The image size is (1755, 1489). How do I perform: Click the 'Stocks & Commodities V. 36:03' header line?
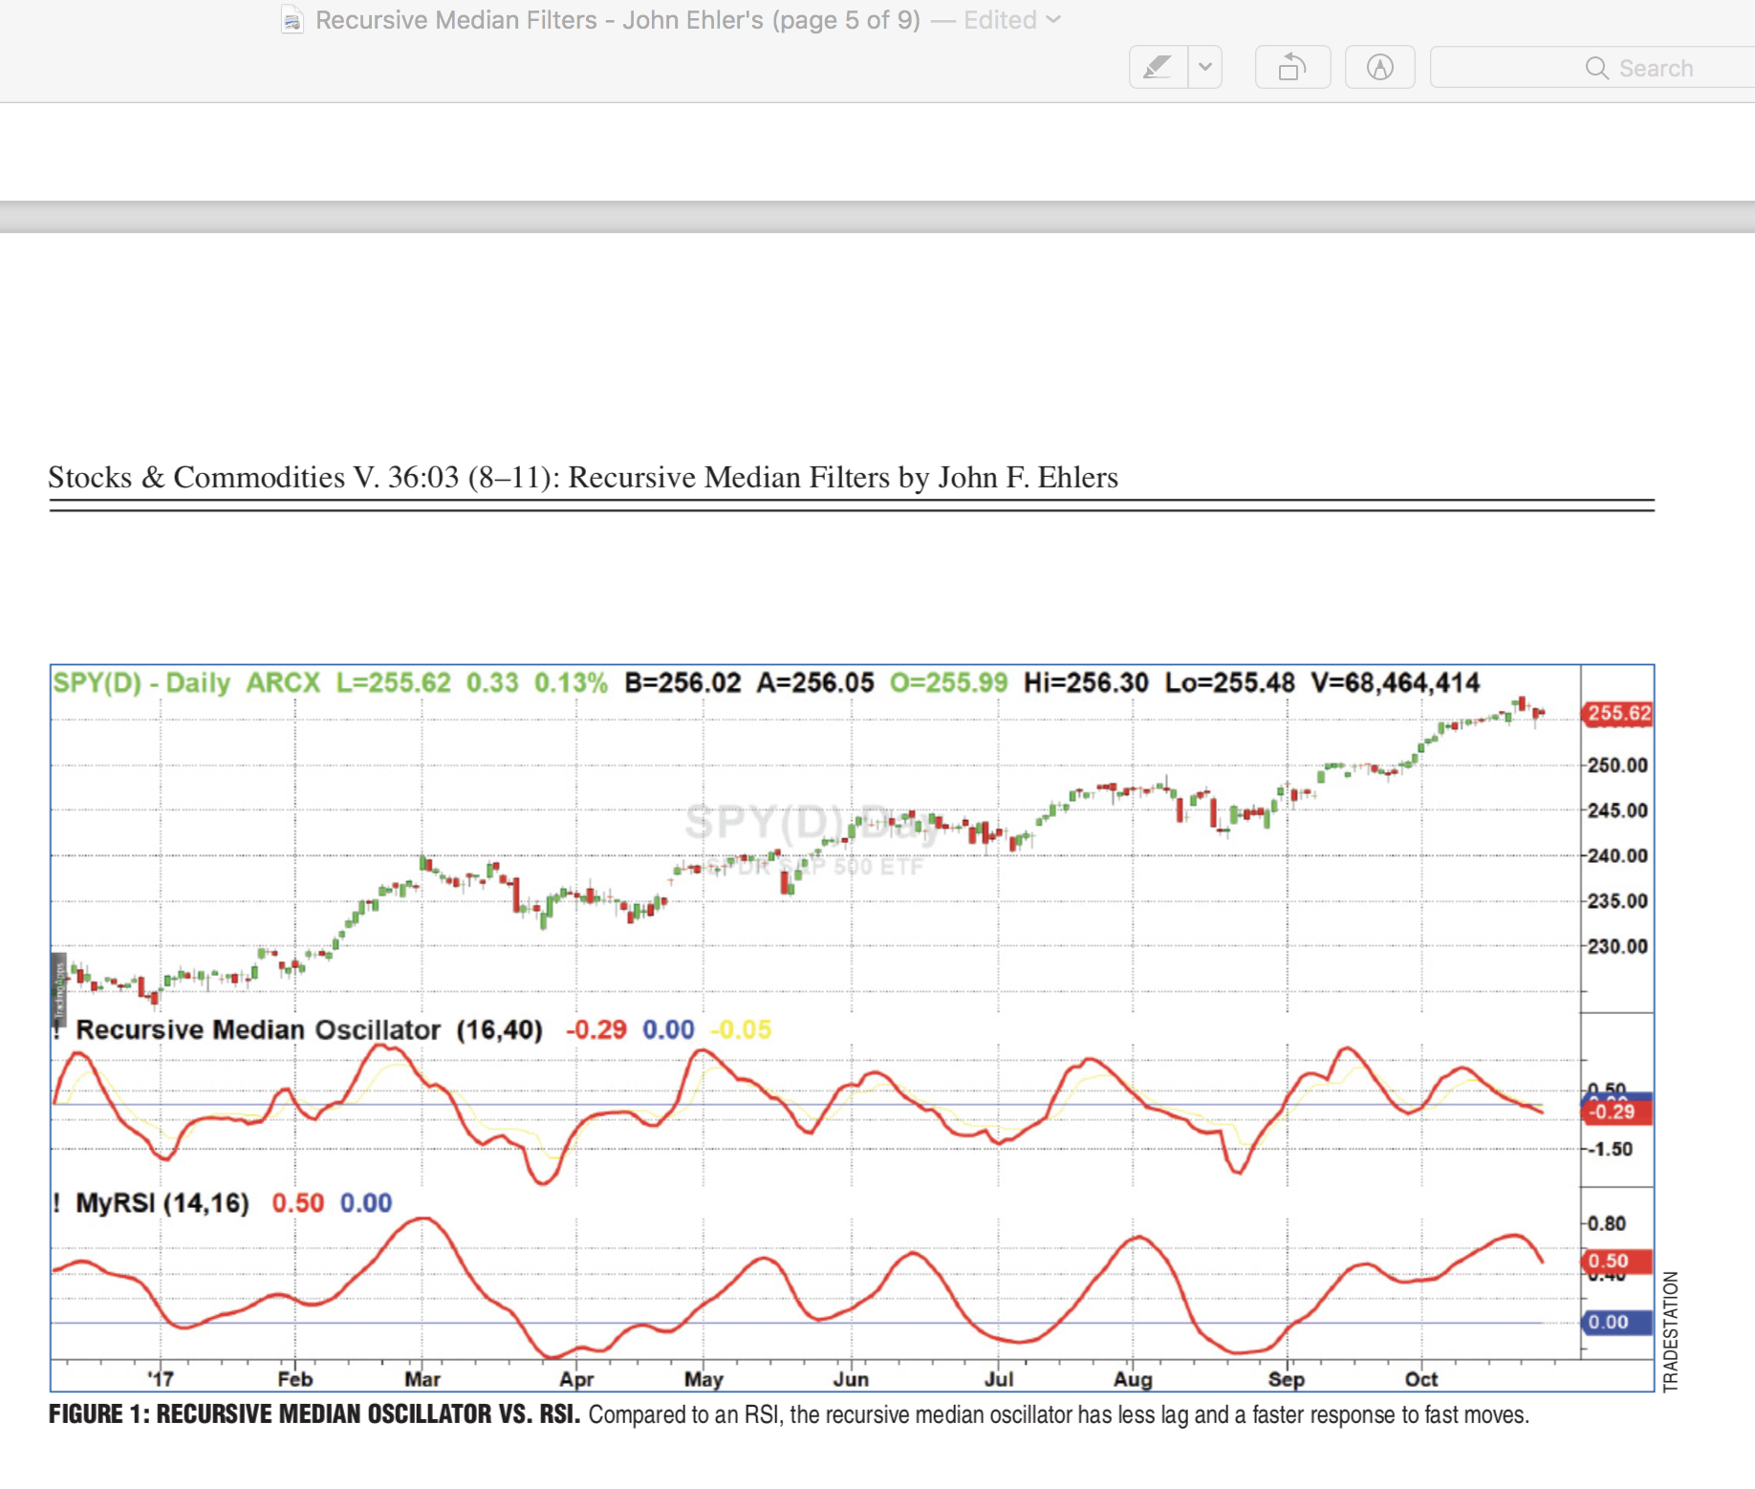(x=583, y=477)
